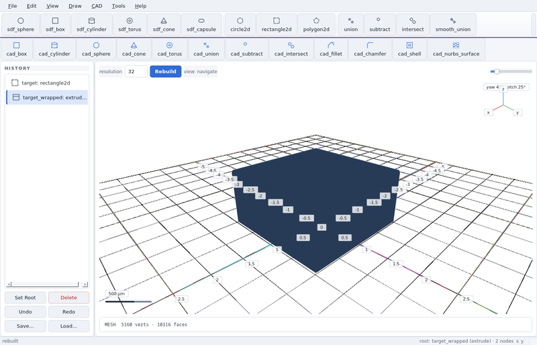Viewport: 537px width, 345px height.
Task: Open the Draw menu
Action: (x=75, y=6)
